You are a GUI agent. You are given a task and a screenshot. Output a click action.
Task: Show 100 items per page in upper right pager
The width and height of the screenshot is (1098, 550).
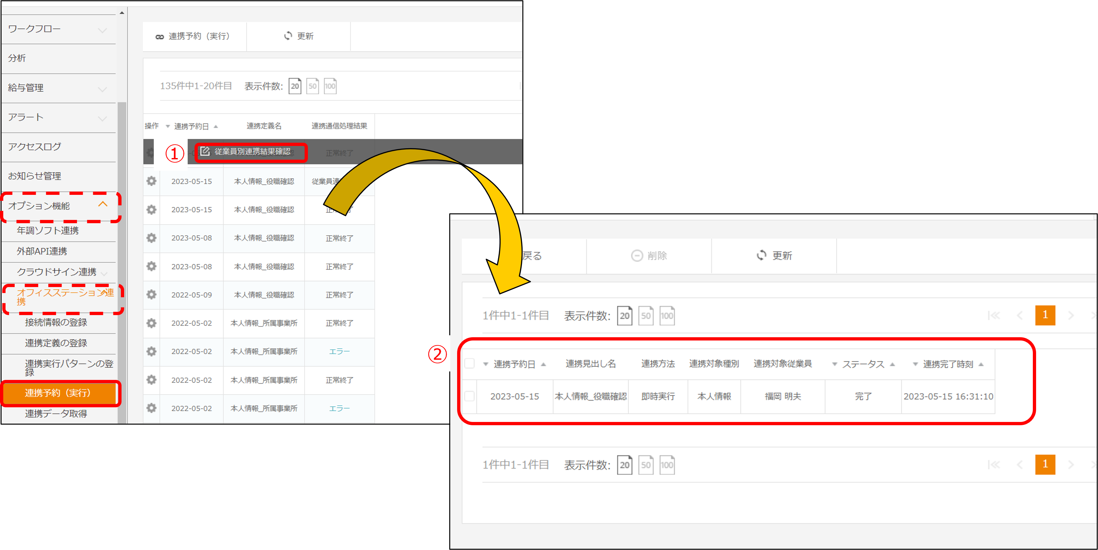[x=667, y=316]
